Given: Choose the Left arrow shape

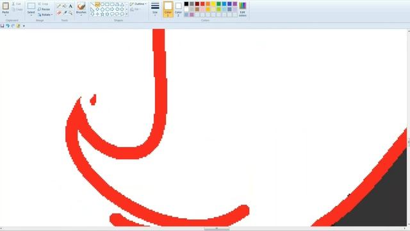Looking at the screenshot, I should click(117, 9).
